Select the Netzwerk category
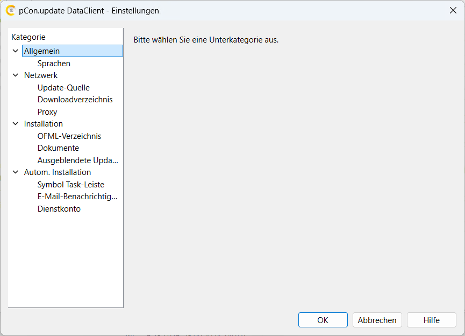The width and height of the screenshot is (465, 336). point(41,75)
